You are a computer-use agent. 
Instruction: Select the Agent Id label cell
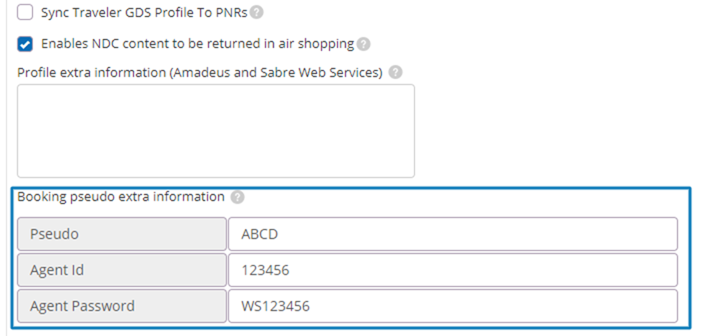[x=122, y=270]
